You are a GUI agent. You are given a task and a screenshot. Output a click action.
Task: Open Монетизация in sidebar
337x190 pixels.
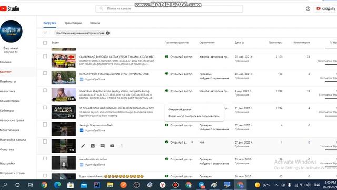9,130
